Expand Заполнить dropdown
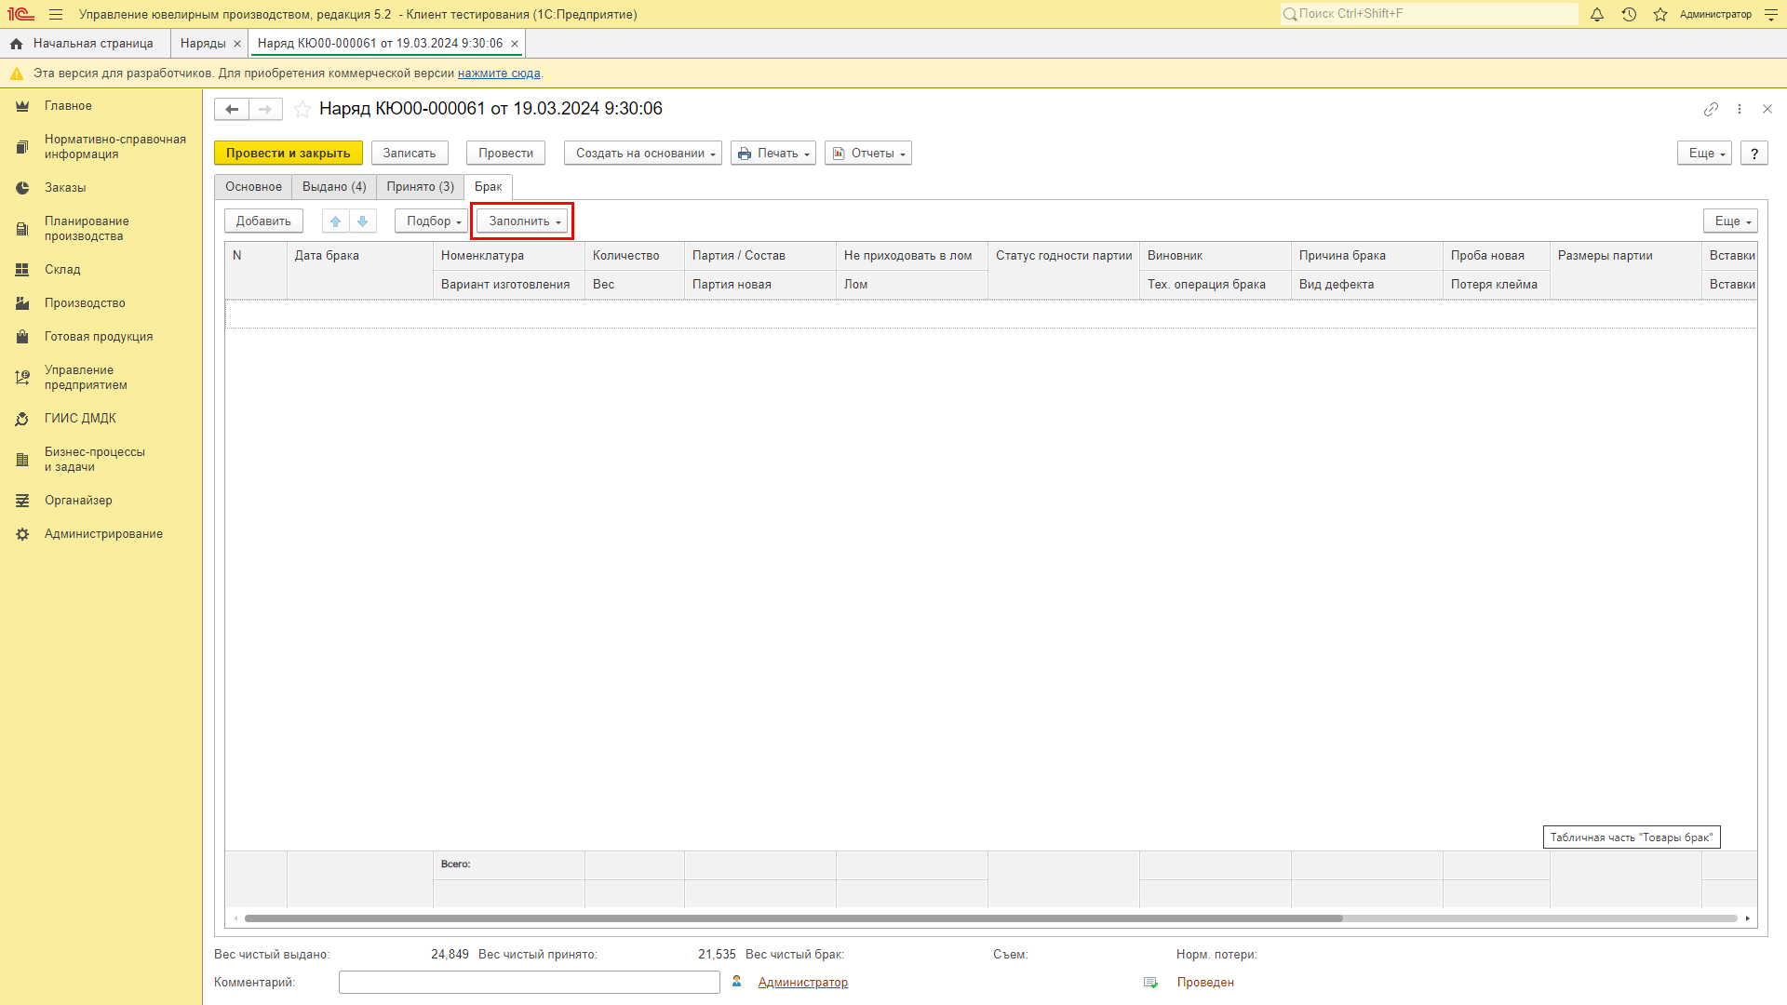The height and width of the screenshot is (1005, 1787). tap(522, 221)
